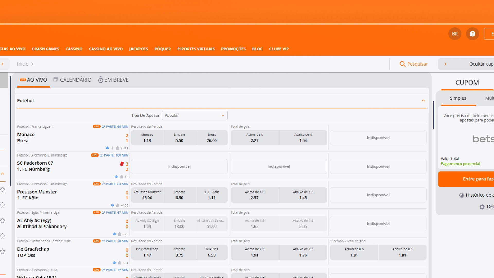Switch to the Simples tab in the CUPOM panel

point(458,98)
